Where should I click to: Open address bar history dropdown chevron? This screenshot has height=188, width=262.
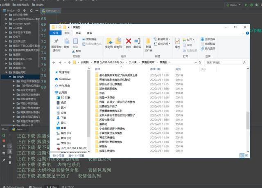pos(196,63)
